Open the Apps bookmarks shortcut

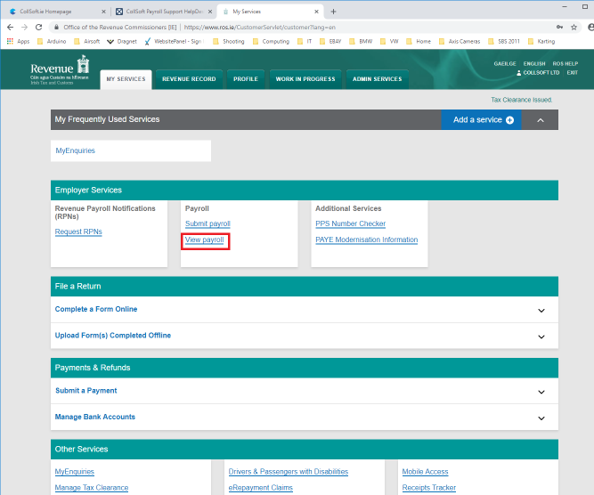[x=18, y=41]
